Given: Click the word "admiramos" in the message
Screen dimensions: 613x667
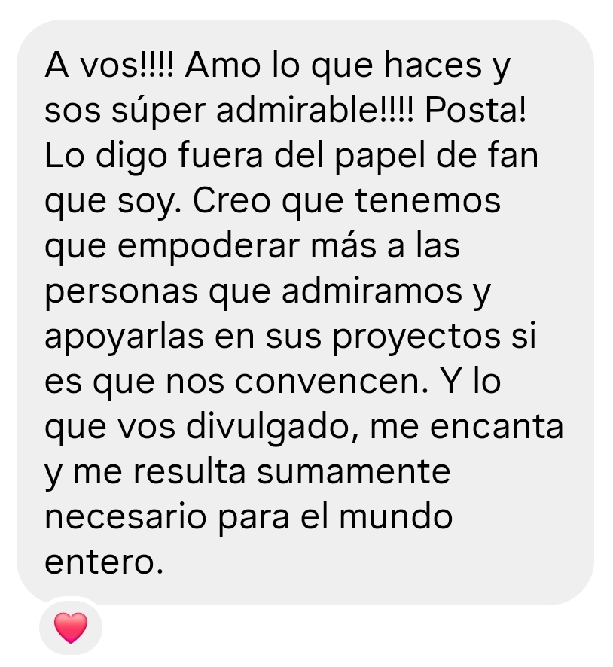Looking at the screenshot, I should point(372,291).
